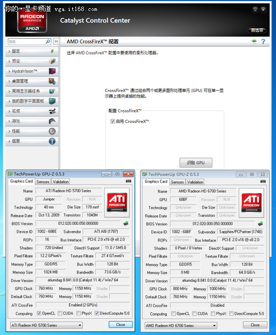
Task: Switch to Sensors tab in 6700 GPU-Z
Action: pos(177,182)
